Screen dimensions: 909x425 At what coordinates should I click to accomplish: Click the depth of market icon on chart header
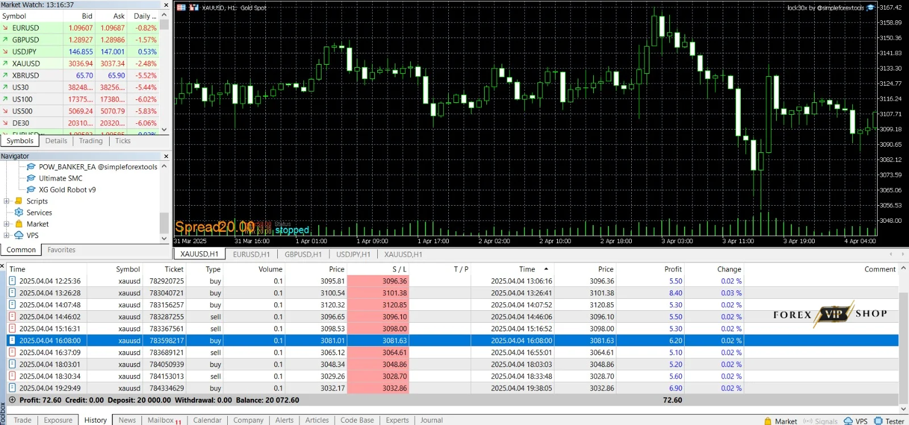[x=194, y=8]
